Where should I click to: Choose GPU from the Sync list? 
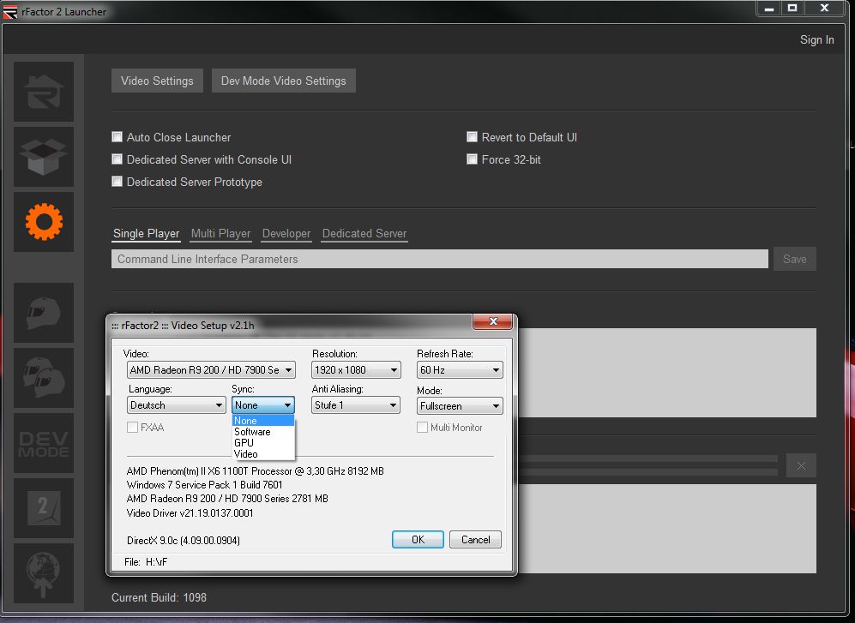click(x=244, y=443)
